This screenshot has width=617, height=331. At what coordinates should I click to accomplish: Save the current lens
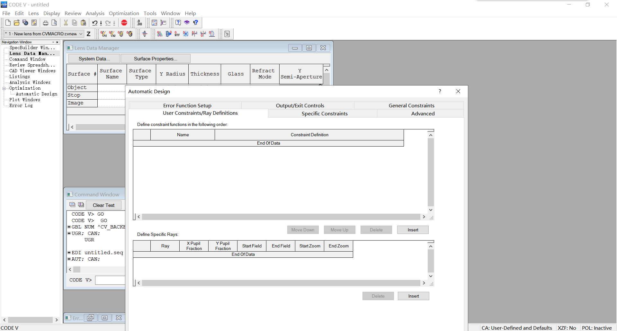tap(25, 22)
